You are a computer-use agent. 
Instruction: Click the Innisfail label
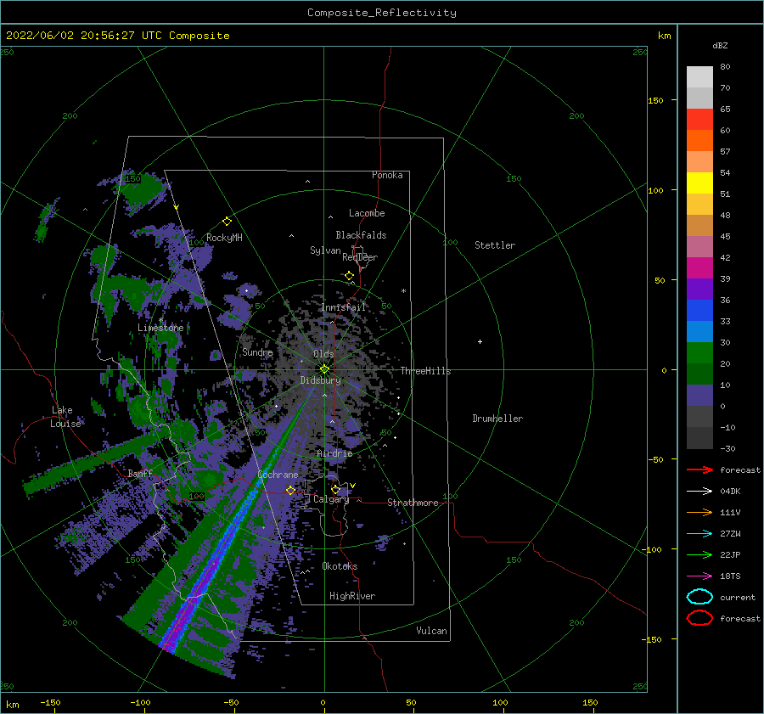coord(344,307)
